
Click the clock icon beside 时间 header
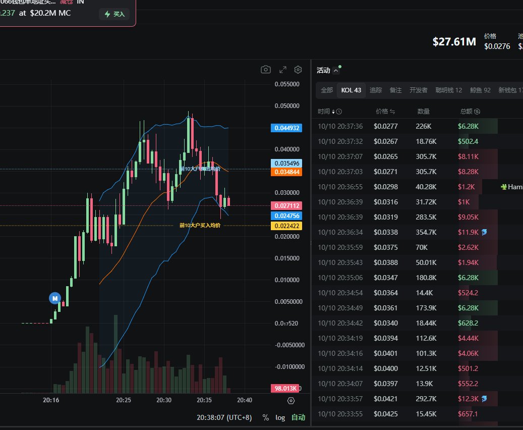click(x=339, y=112)
